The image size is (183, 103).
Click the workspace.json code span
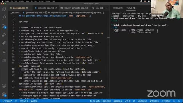pos(83,90)
